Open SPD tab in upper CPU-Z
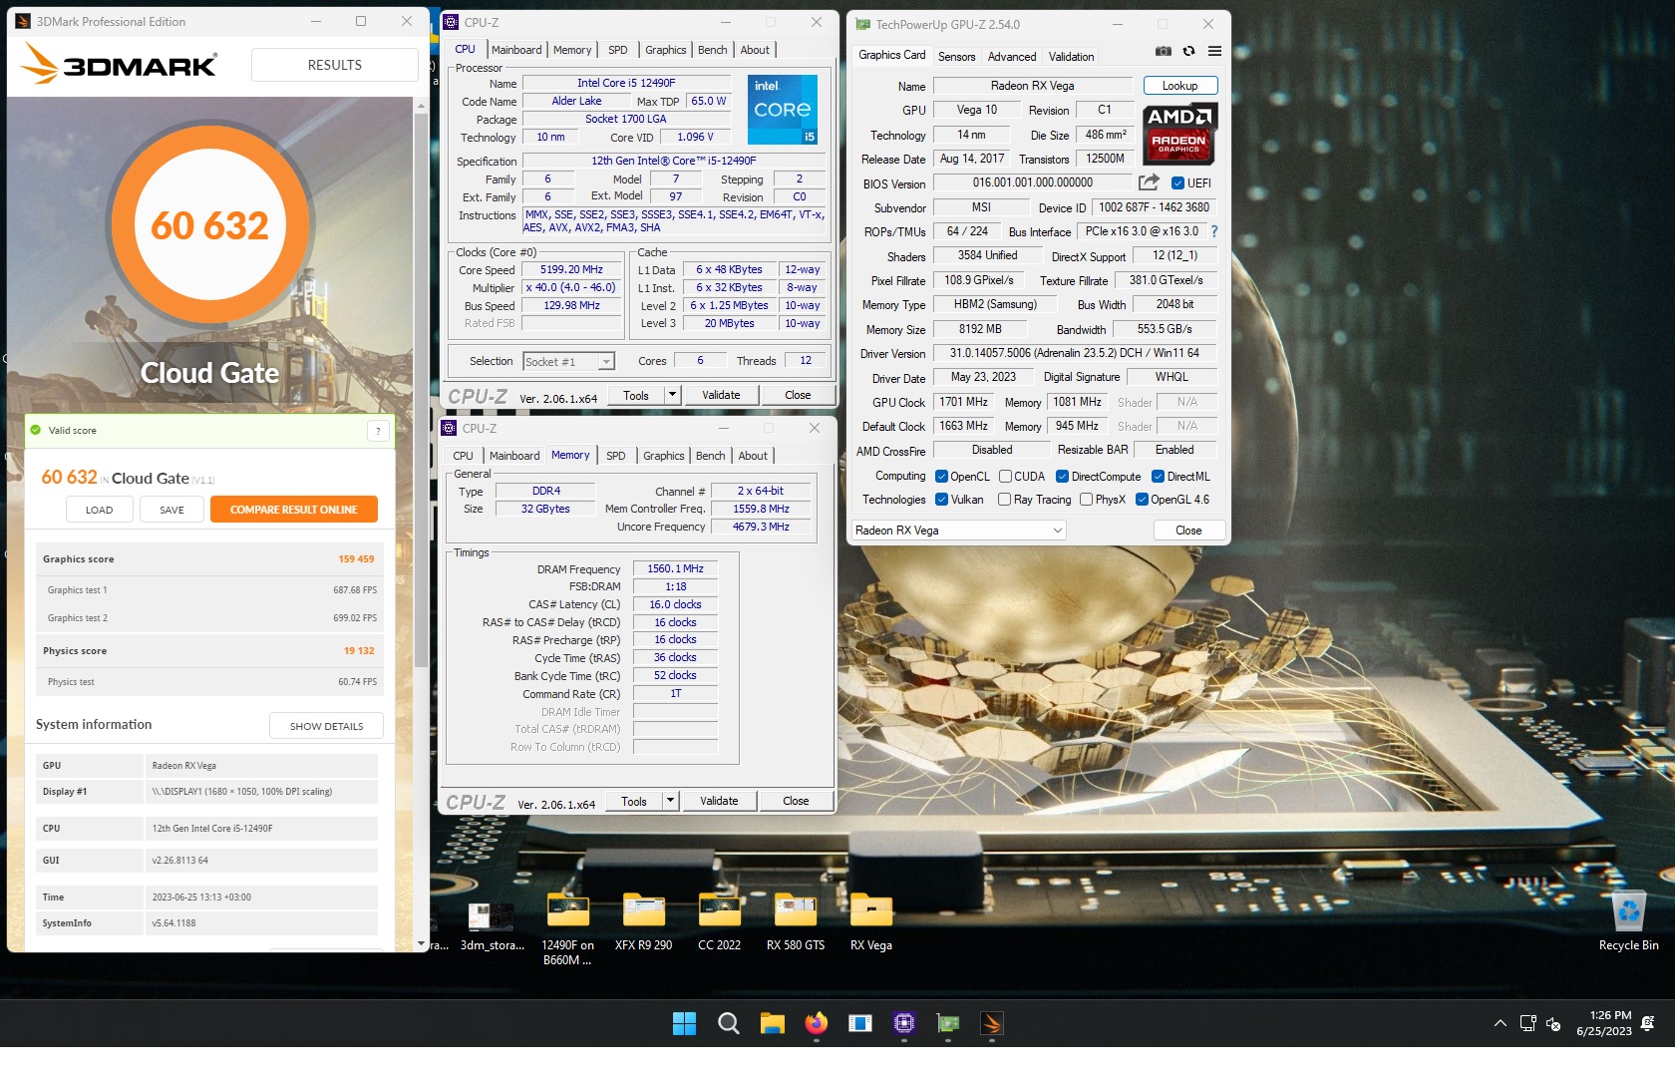The image size is (1675, 1077). (618, 50)
